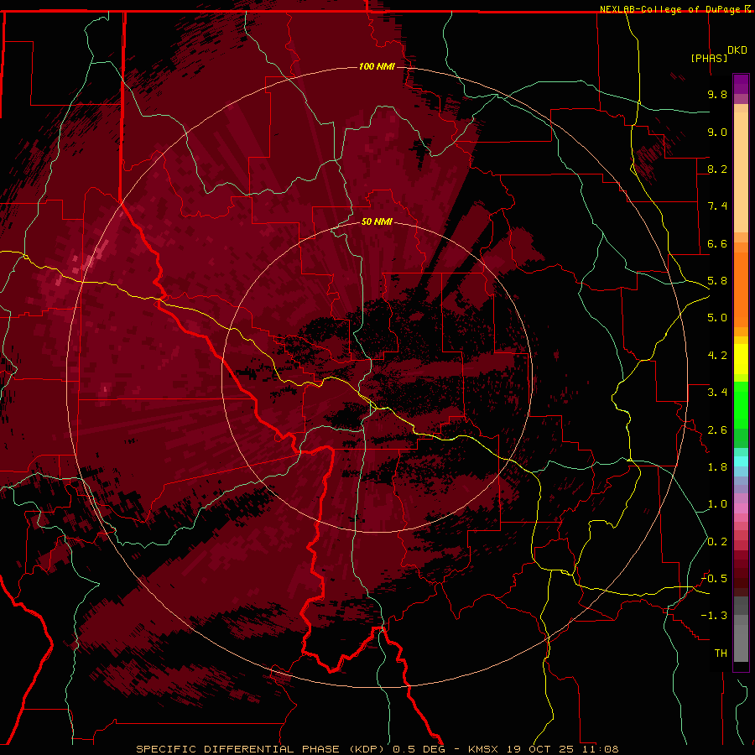Image resolution: width=755 pixels, height=755 pixels.
Task: Click the 2.6 scale value
Action: point(717,430)
